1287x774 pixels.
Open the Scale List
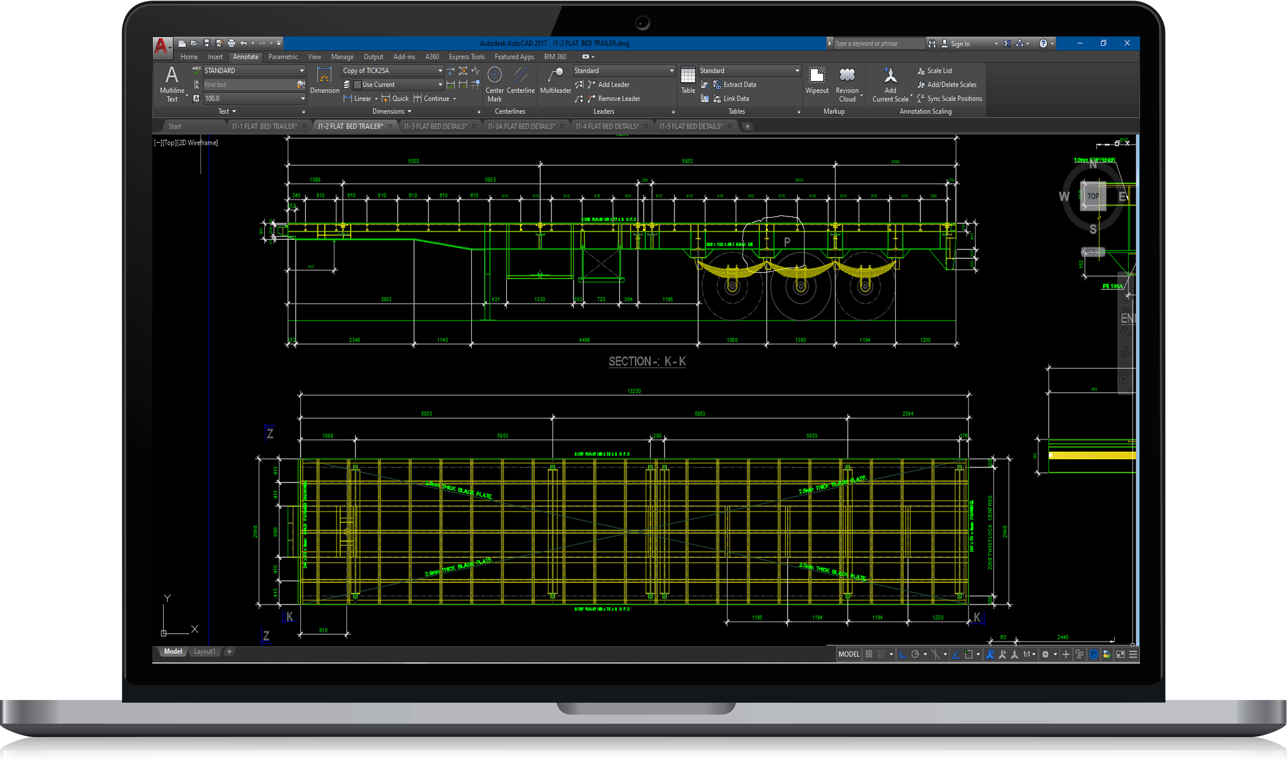pyautogui.click(x=935, y=71)
